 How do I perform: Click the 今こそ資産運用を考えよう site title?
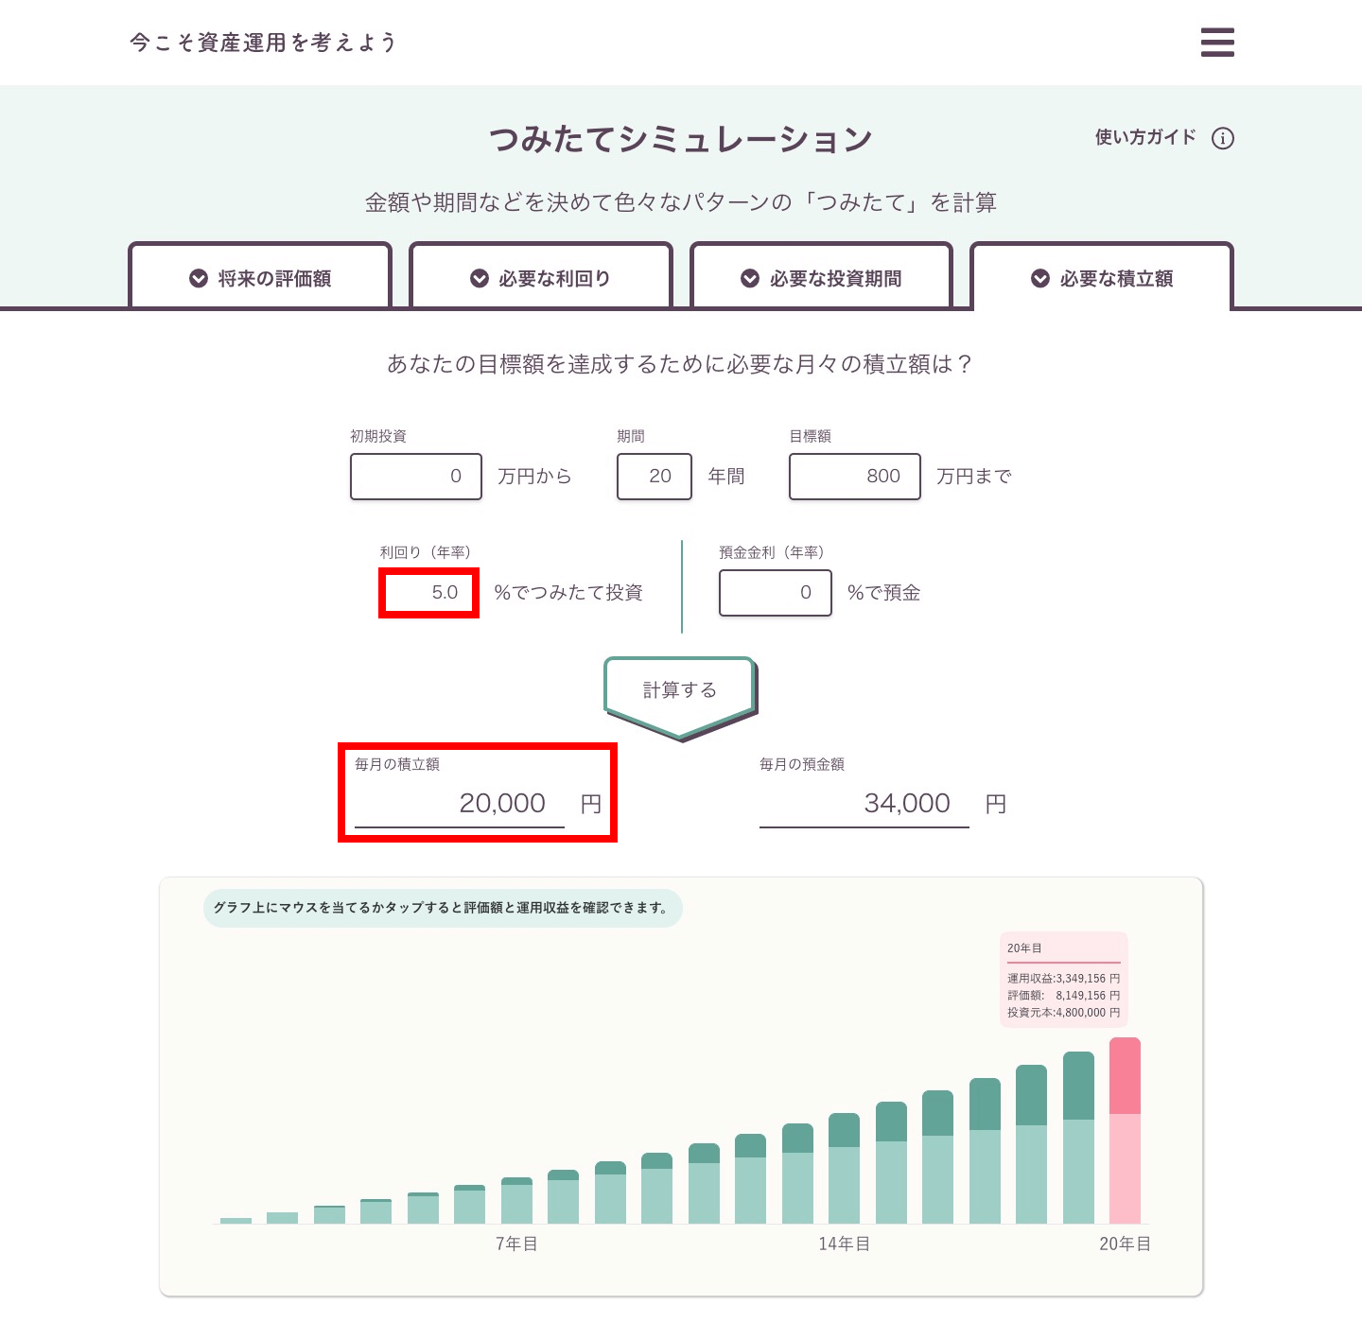click(x=263, y=43)
